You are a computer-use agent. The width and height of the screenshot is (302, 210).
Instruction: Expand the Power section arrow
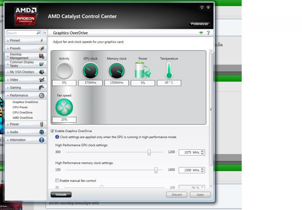(x=8, y=124)
